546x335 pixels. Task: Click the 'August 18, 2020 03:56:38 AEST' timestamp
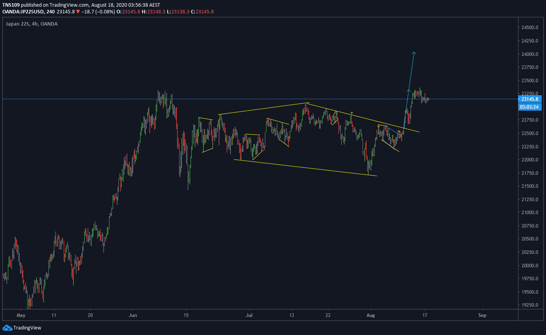point(126,5)
